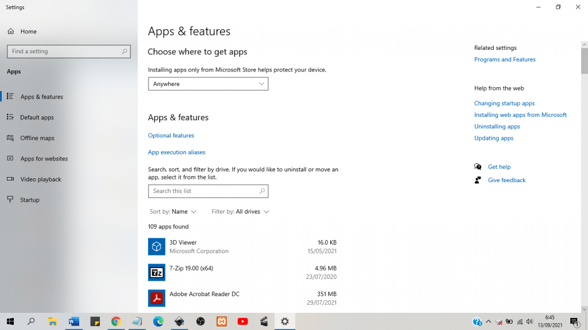
Task: Open the volume control in system tray
Action: 529,322
